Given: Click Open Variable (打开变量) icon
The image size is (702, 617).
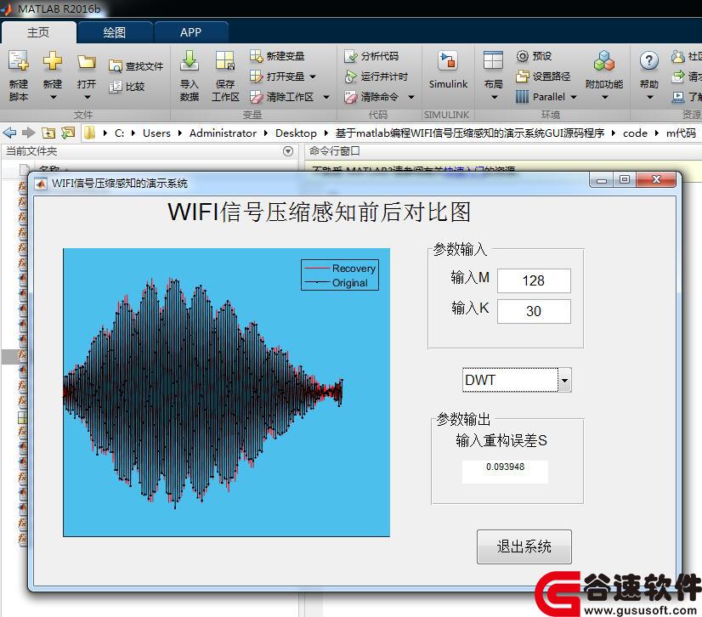Looking at the screenshot, I should pos(256,76).
